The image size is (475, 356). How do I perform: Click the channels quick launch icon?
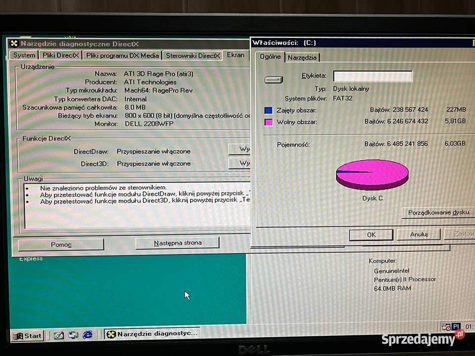[x=73, y=335]
